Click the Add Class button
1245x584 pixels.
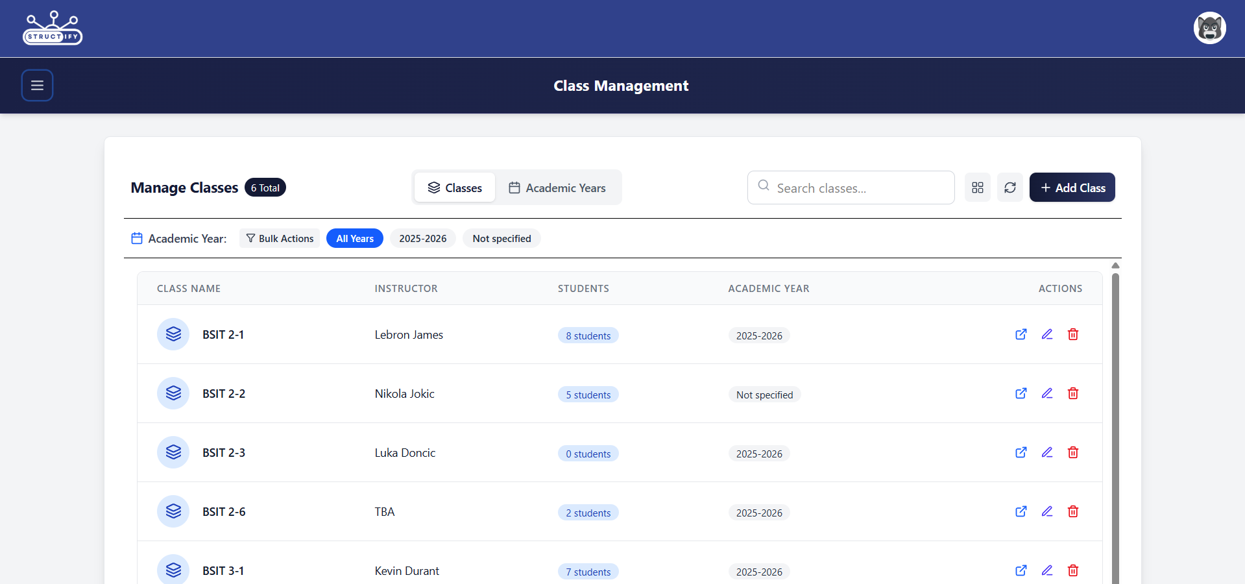click(1072, 188)
